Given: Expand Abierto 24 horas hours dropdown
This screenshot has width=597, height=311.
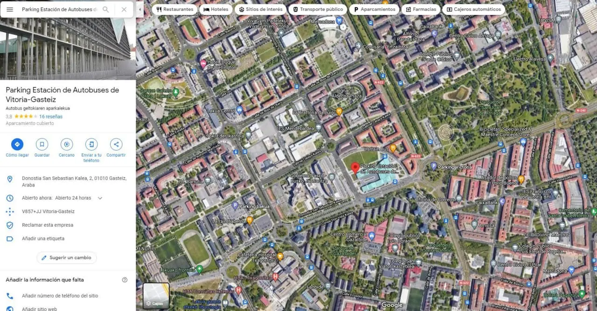Looking at the screenshot, I should [100, 198].
